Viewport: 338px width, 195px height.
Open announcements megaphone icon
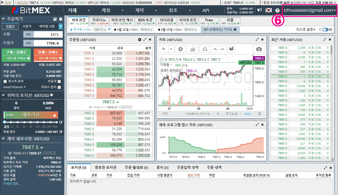pos(260,10)
